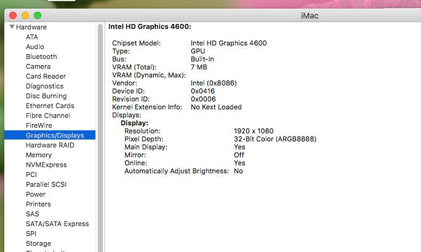The image size is (421, 252).
Task: Click the green zoom window button
Action: point(38,14)
